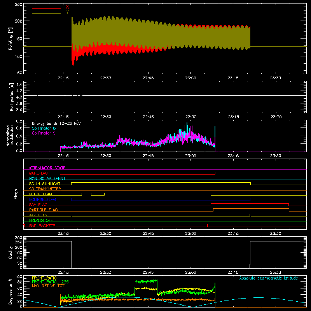Click the 'Roll period [s]' axis label
The image size is (311, 311).
click(x=12, y=97)
